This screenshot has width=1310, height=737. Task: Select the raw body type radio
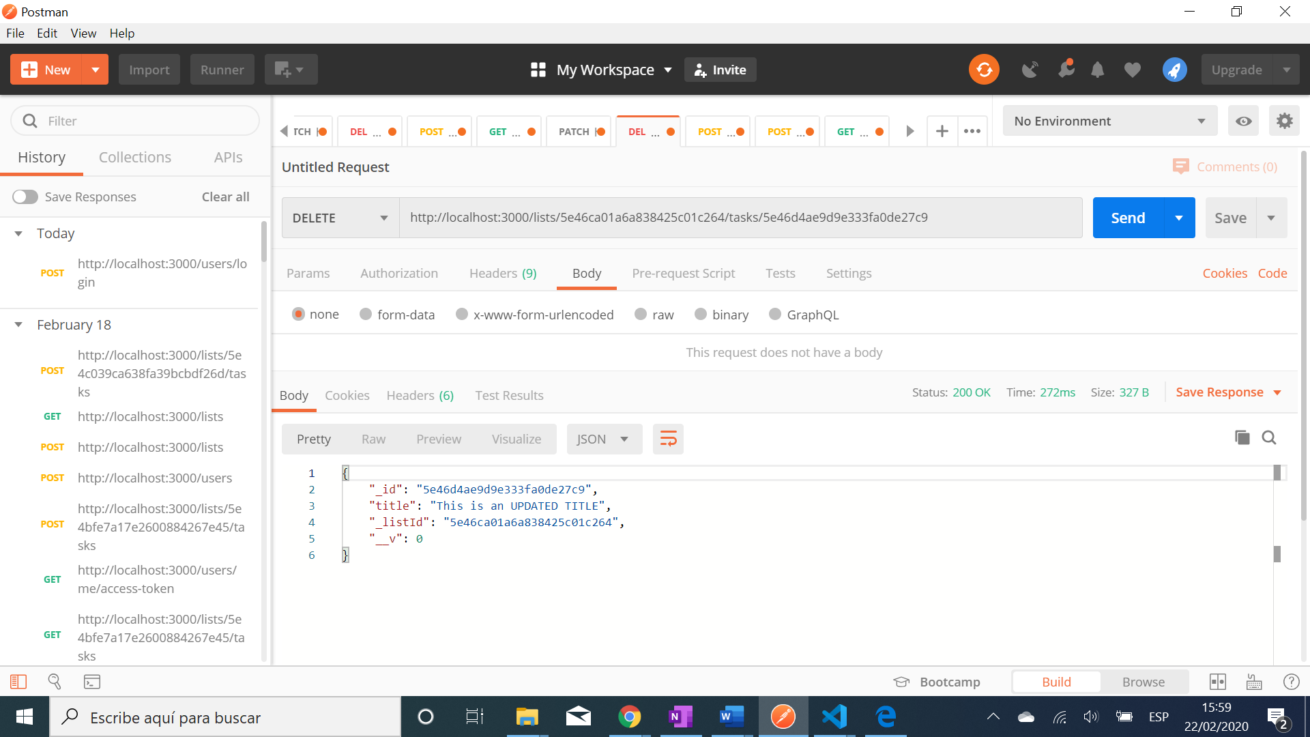(x=640, y=314)
